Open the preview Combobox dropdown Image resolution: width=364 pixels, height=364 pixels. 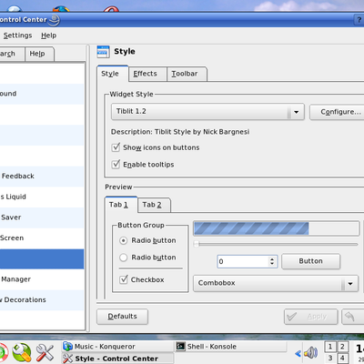[x=276, y=283]
